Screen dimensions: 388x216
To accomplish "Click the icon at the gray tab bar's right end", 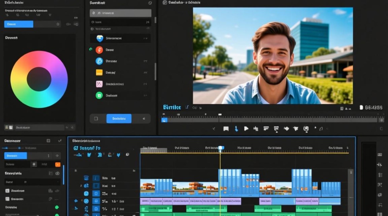I will pyautogui.click(x=58, y=24).
